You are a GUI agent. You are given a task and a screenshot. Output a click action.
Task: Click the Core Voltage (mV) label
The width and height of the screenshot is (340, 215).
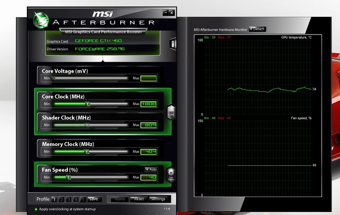coord(65,71)
